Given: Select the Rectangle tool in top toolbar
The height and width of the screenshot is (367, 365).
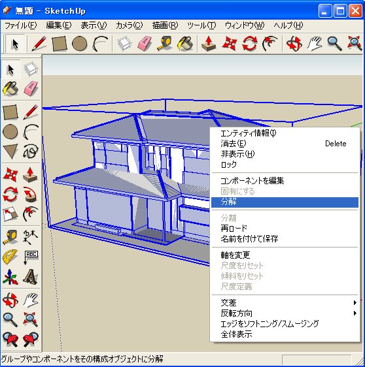Looking at the screenshot, I should (x=60, y=44).
